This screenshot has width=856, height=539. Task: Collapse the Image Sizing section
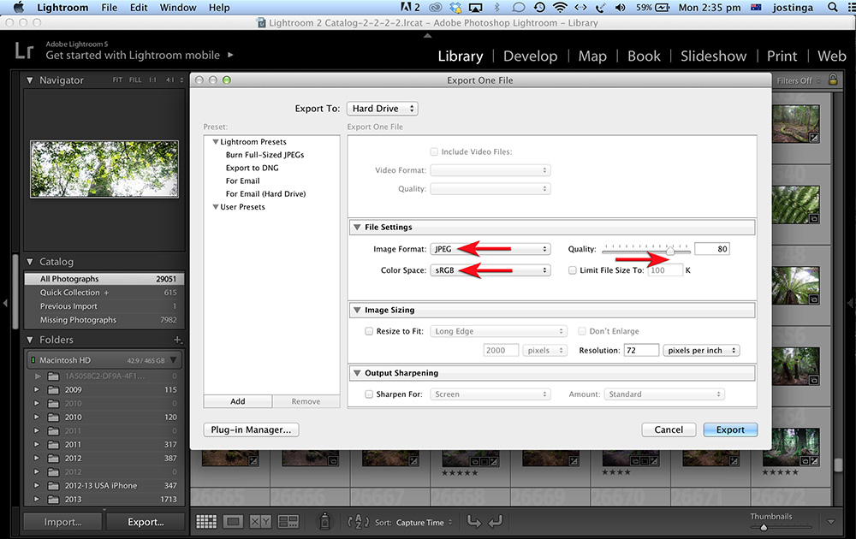(x=357, y=310)
